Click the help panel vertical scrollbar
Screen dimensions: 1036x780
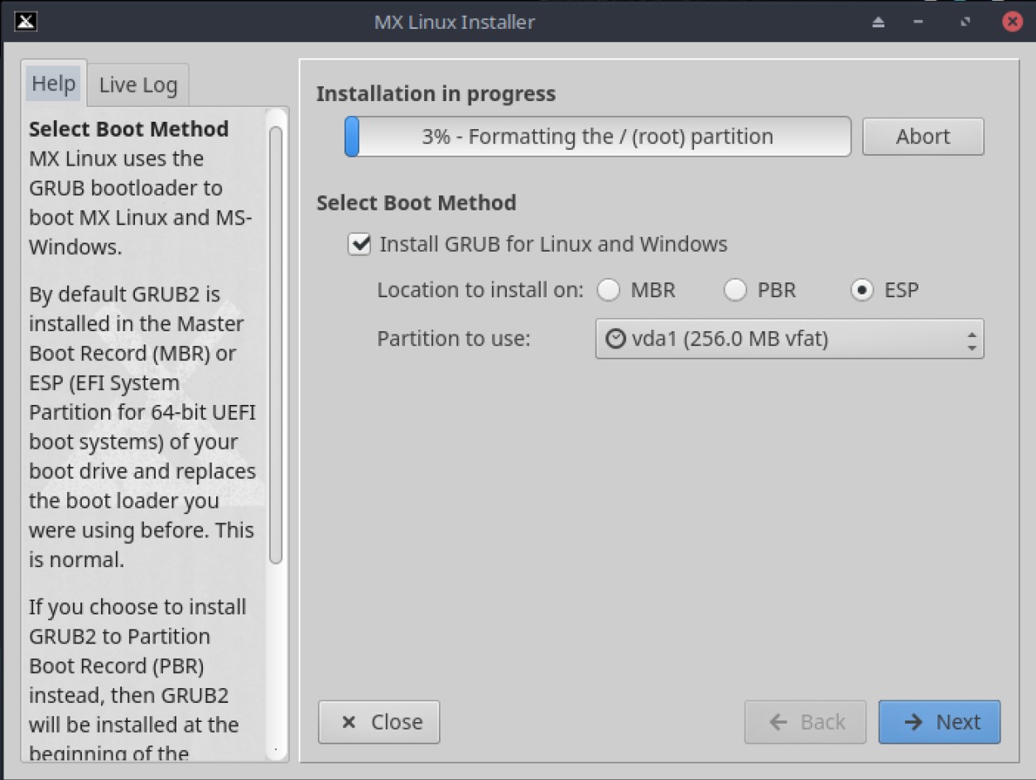click(x=276, y=345)
